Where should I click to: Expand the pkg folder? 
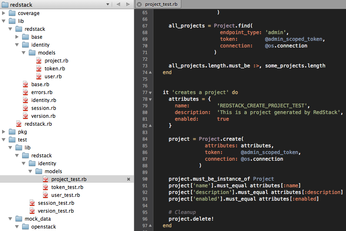(x=3, y=132)
